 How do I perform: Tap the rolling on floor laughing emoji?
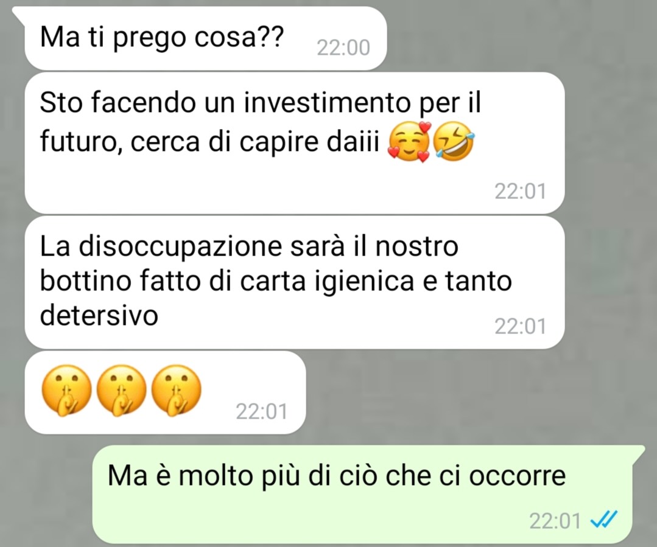point(454,142)
